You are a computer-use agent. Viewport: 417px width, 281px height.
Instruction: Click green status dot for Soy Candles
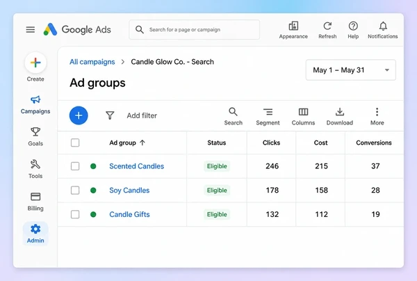93,191
